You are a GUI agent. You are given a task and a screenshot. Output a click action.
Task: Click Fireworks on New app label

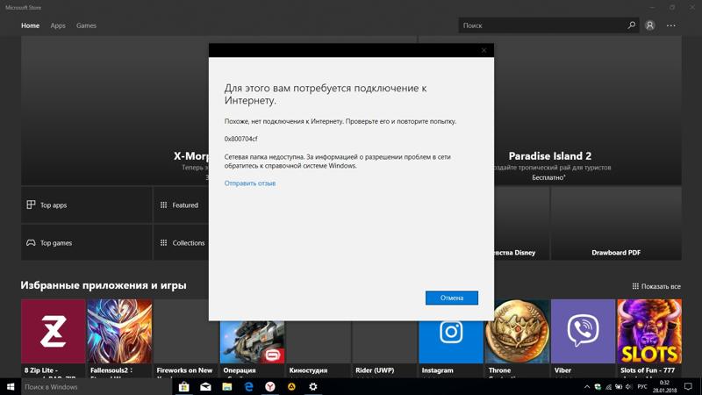[184, 370]
